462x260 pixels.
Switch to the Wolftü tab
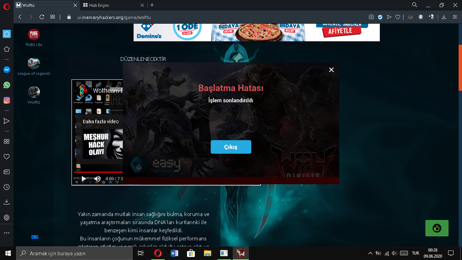tap(47, 5)
